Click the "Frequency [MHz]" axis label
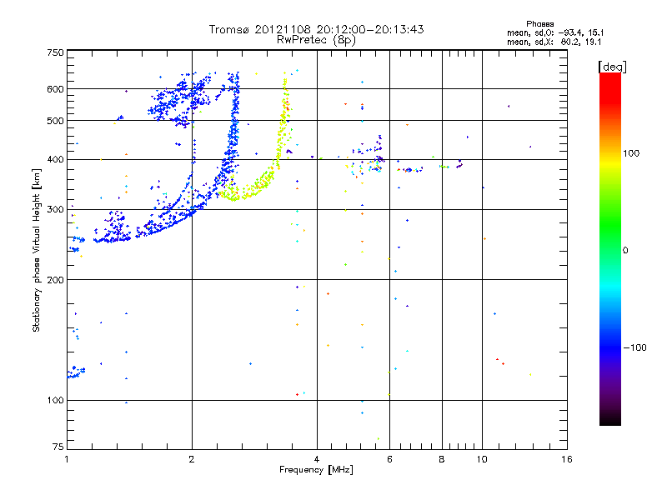 coord(316,470)
